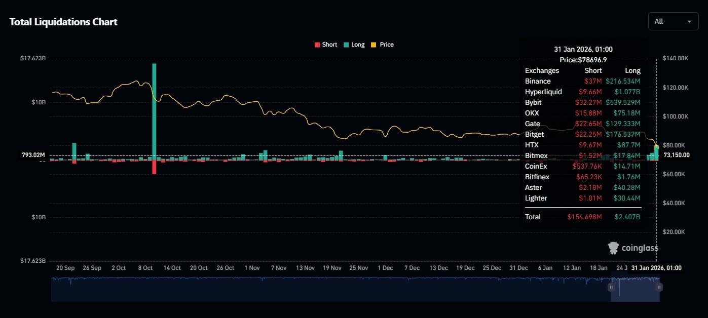Image resolution: width=708 pixels, height=318 pixels.
Task: Toggle the Short legend label
Action: (329, 45)
